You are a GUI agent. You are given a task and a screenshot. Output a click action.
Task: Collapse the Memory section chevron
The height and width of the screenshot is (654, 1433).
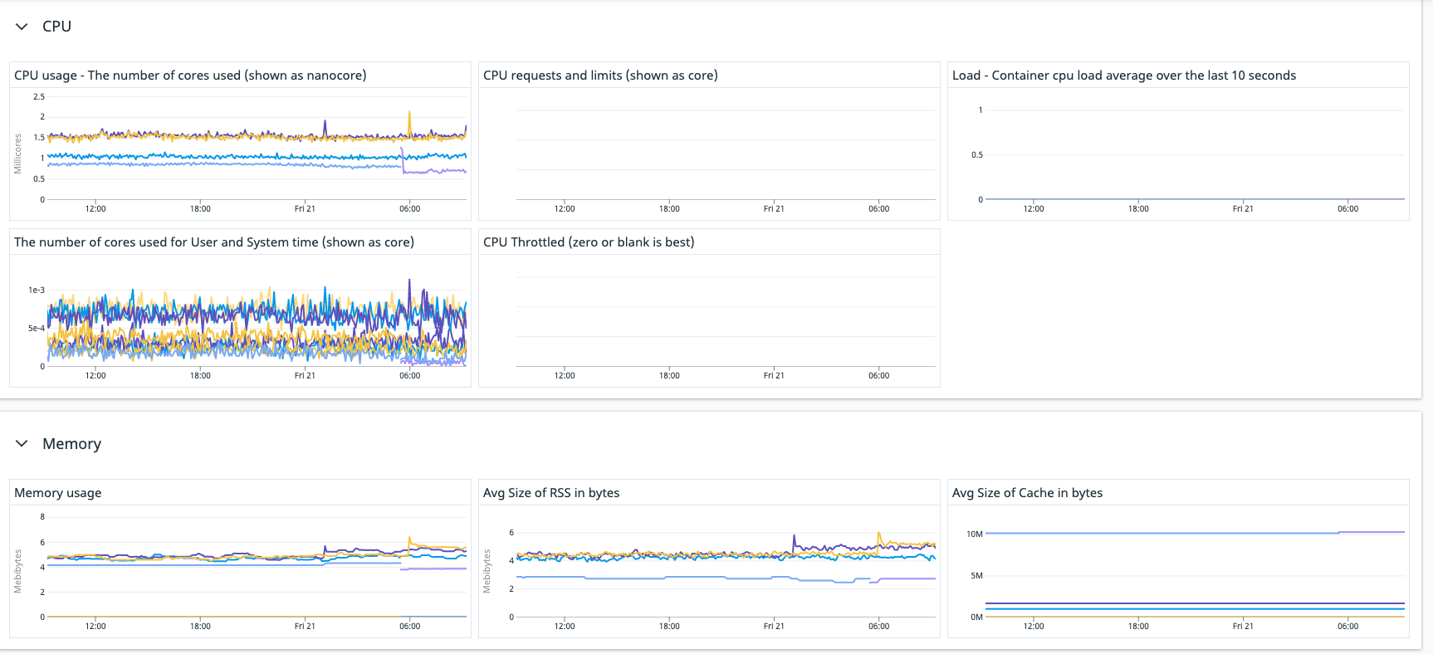pyautogui.click(x=22, y=443)
